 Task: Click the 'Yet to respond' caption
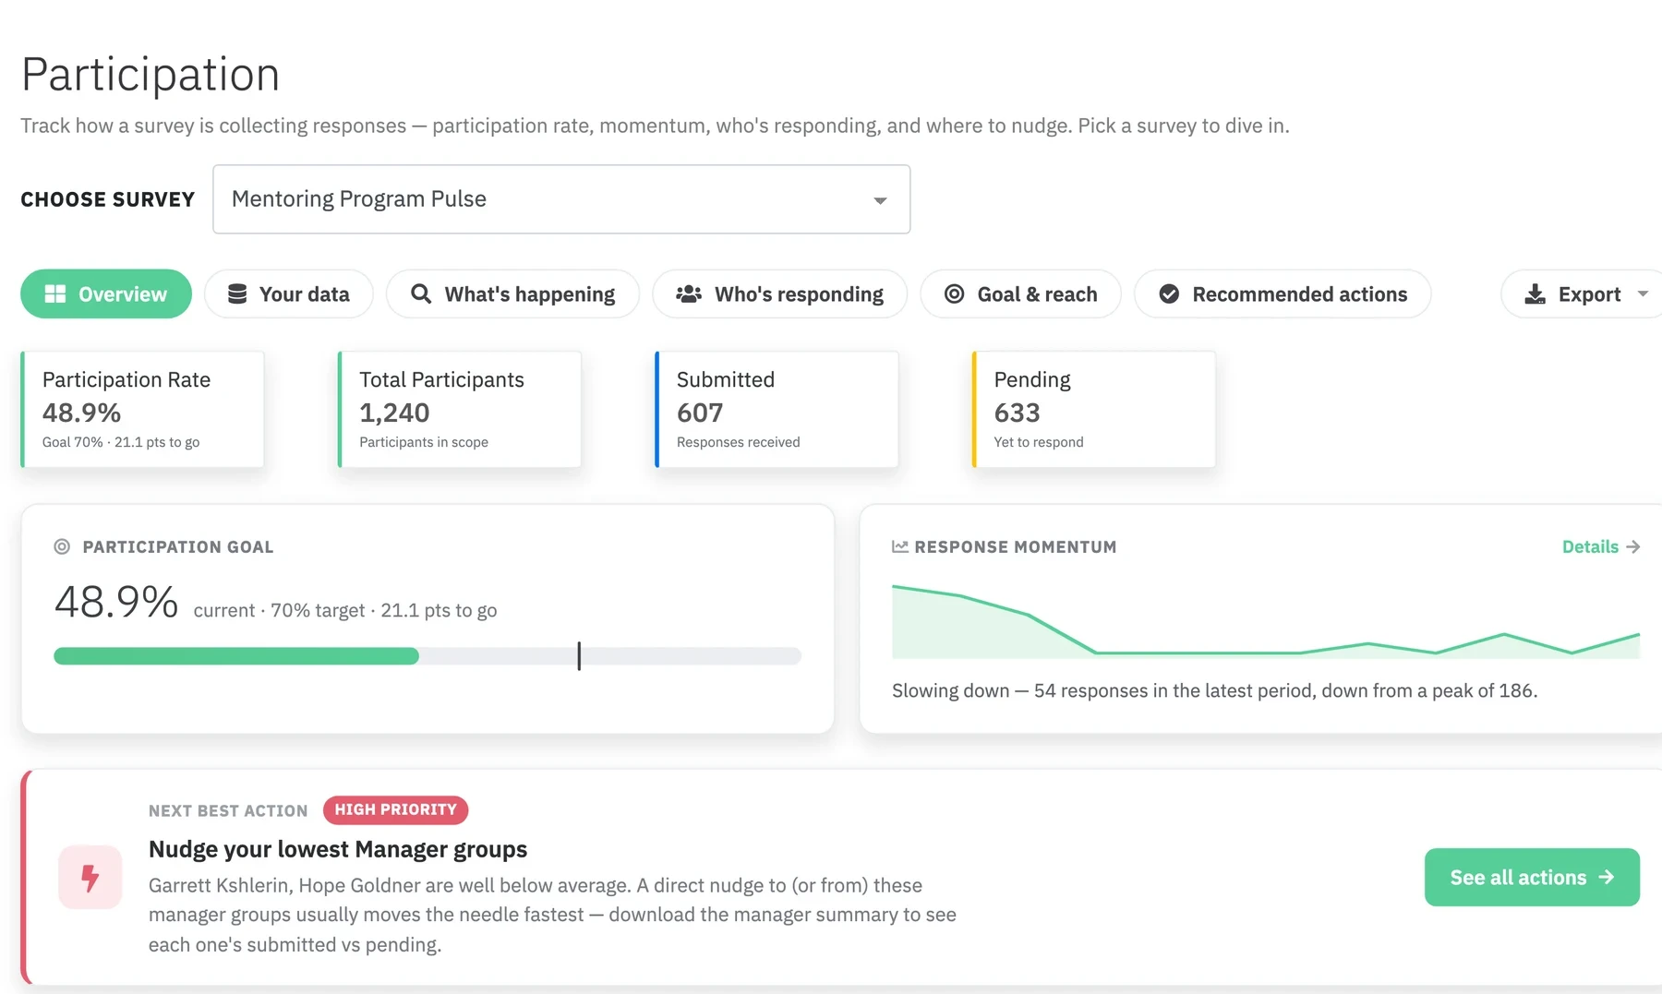(1039, 442)
